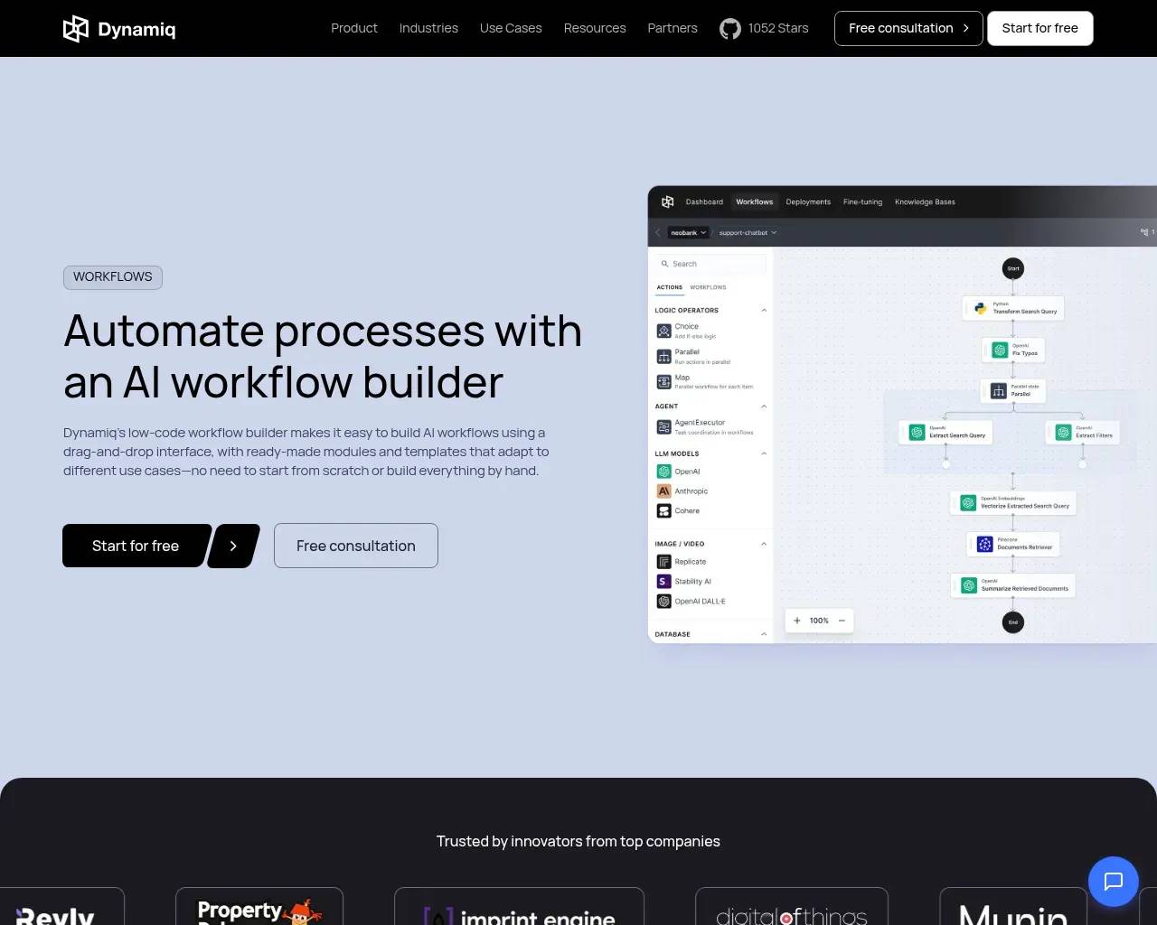Open the Industries menu
1157x925 pixels.
(x=428, y=29)
